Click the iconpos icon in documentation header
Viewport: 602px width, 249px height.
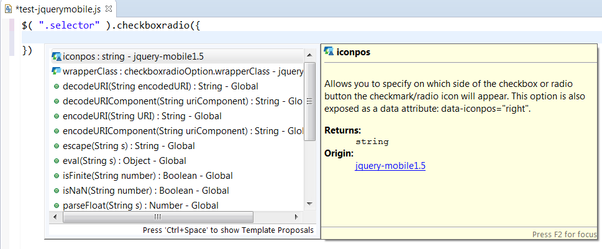point(329,52)
